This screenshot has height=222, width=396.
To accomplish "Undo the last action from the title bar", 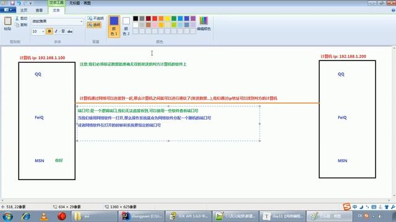I will click(x=19, y=3).
